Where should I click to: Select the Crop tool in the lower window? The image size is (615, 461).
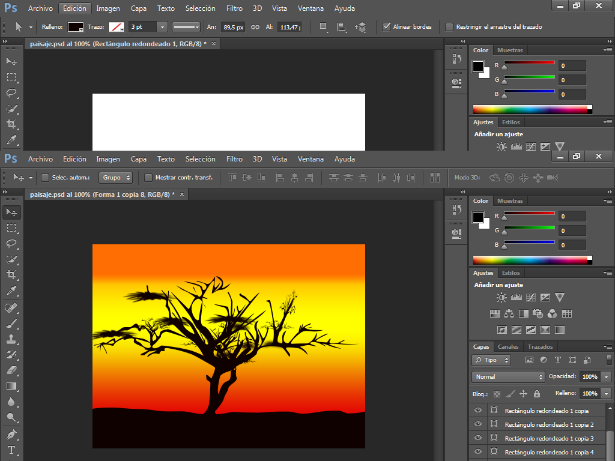point(11,275)
